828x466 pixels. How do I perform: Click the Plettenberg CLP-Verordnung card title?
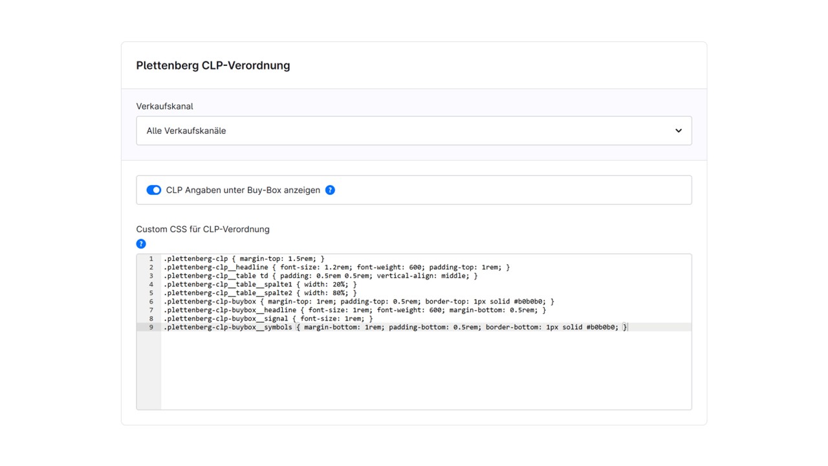(x=213, y=65)
